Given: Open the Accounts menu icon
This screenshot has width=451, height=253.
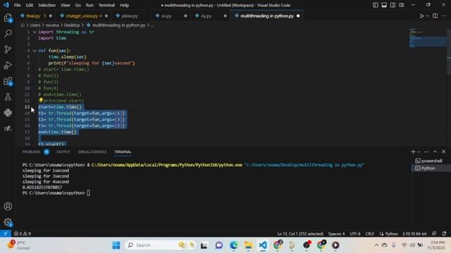Looking at the screenshot, I should (x=8, y=206).
